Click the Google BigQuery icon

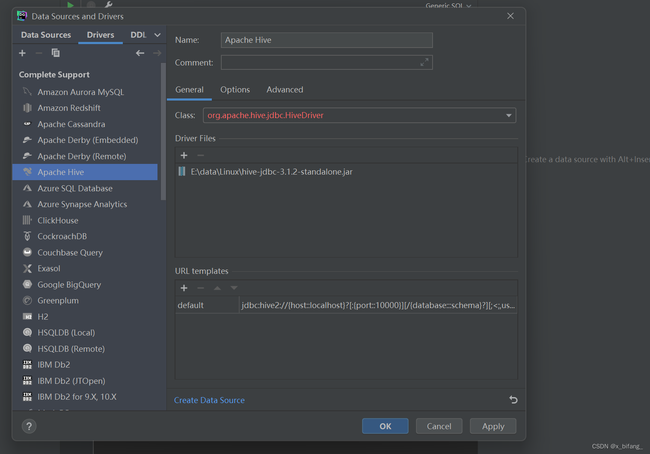click(x=27, y=284)
